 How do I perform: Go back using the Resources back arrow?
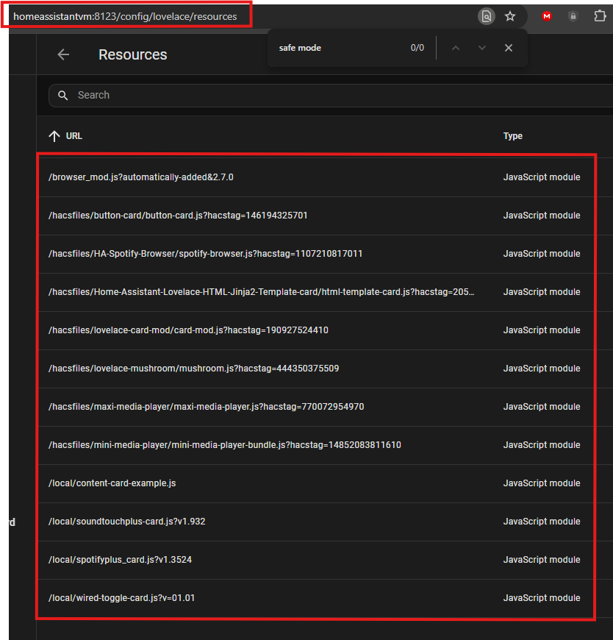pyautogui.click(x=63, y=54)
